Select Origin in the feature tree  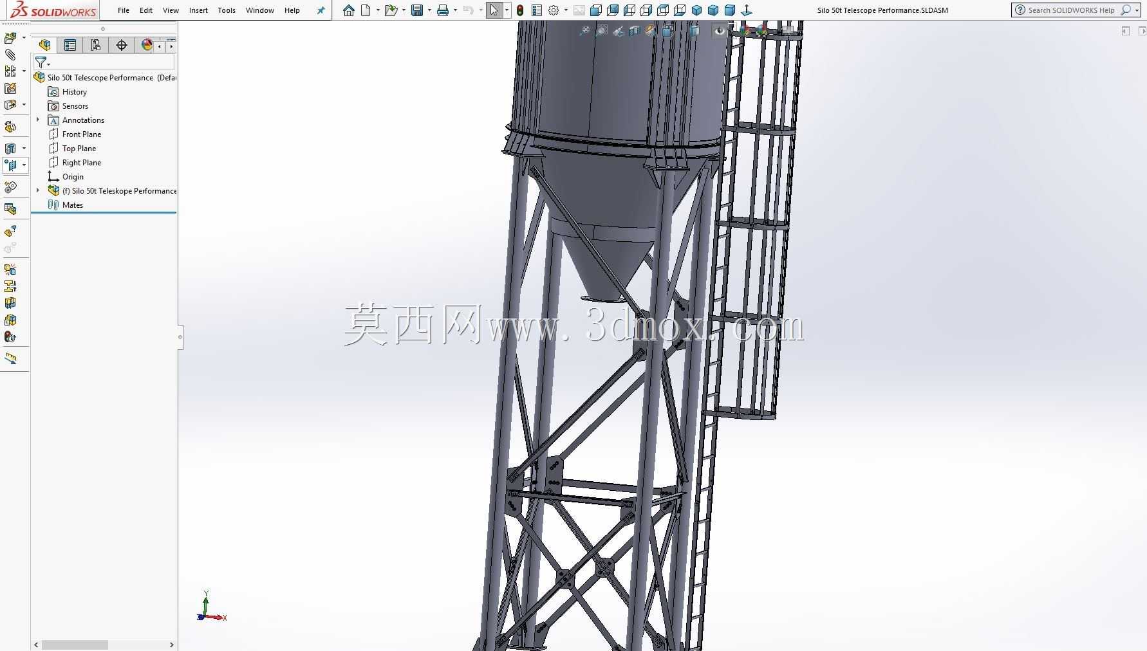click(x=66, y=177)
